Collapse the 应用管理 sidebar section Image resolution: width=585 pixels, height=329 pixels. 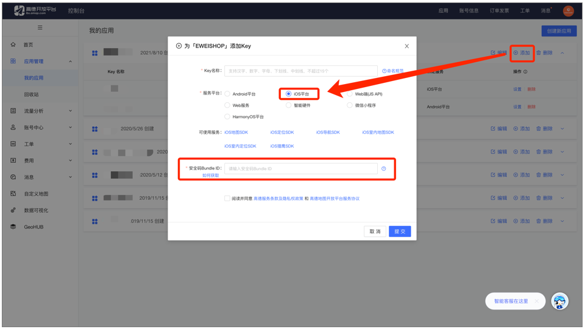pos(70,61)
